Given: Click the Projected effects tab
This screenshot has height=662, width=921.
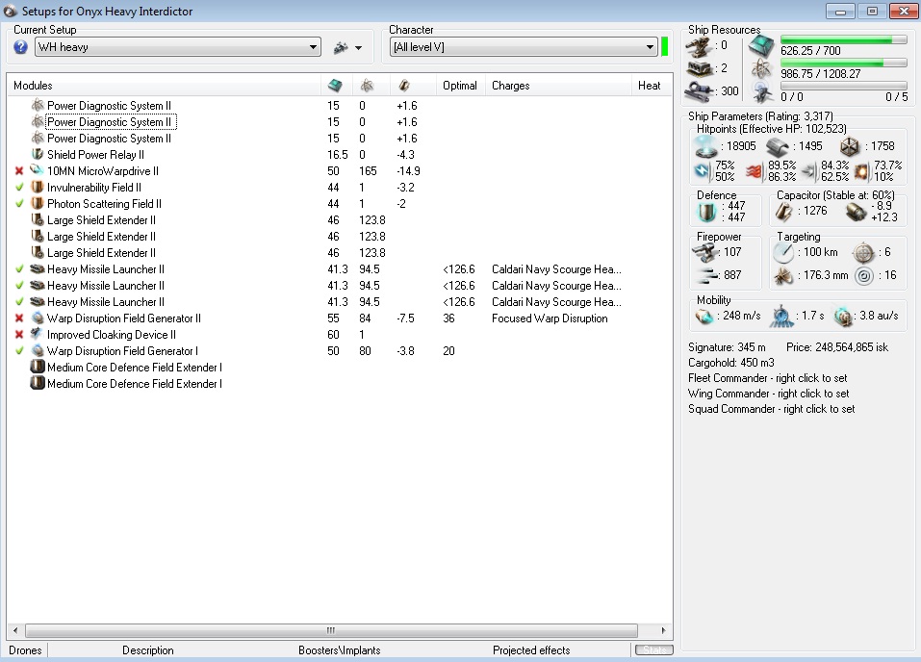Looking at the screenshot, I should [x=531, y=650].
